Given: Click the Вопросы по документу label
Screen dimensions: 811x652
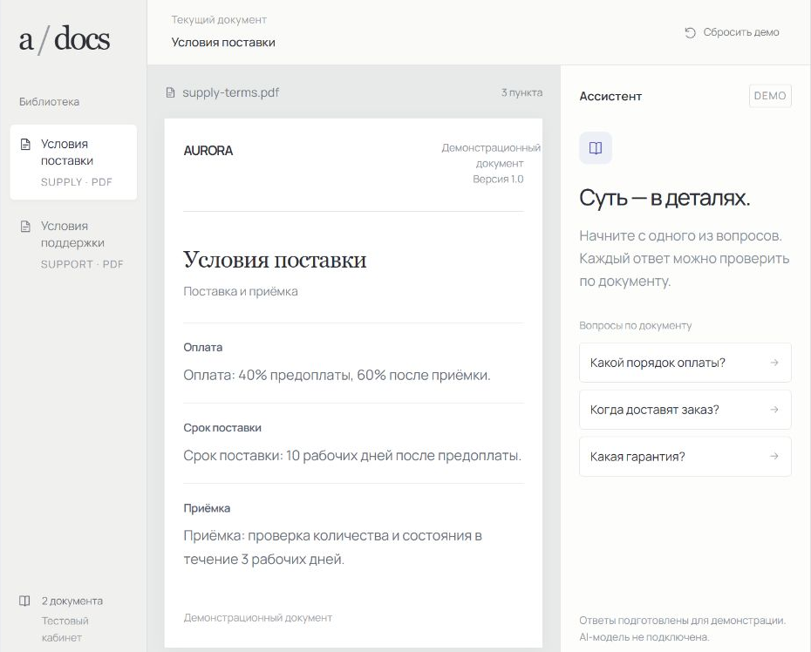Looking at the screenshot, I should 635,326.
